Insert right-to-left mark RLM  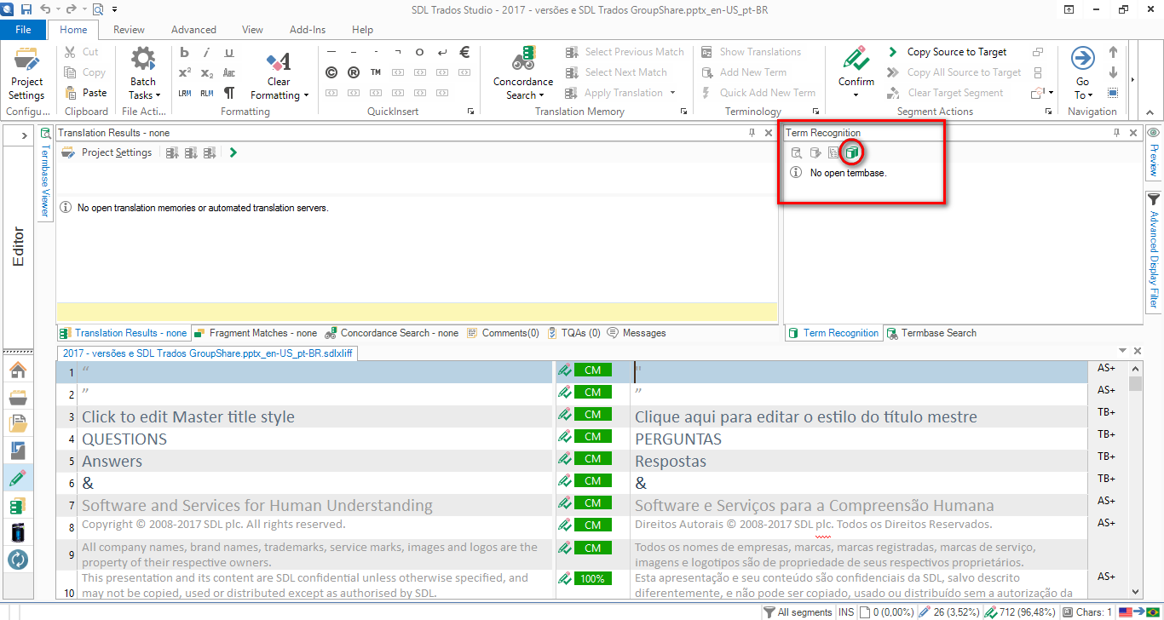(207, 93)
